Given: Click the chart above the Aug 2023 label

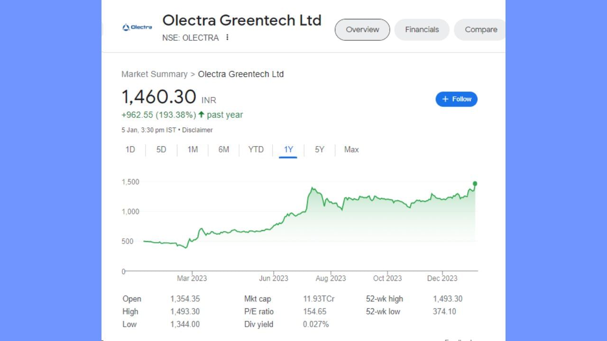Looking at the screenshot, I should [331, 204].
